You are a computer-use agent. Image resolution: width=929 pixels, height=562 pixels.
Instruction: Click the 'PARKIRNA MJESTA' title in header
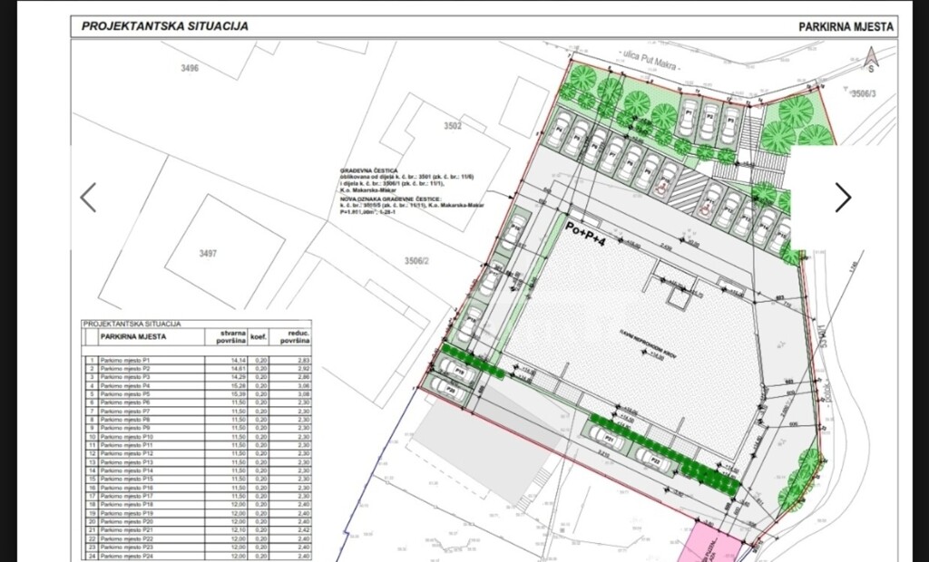point(846,26)
